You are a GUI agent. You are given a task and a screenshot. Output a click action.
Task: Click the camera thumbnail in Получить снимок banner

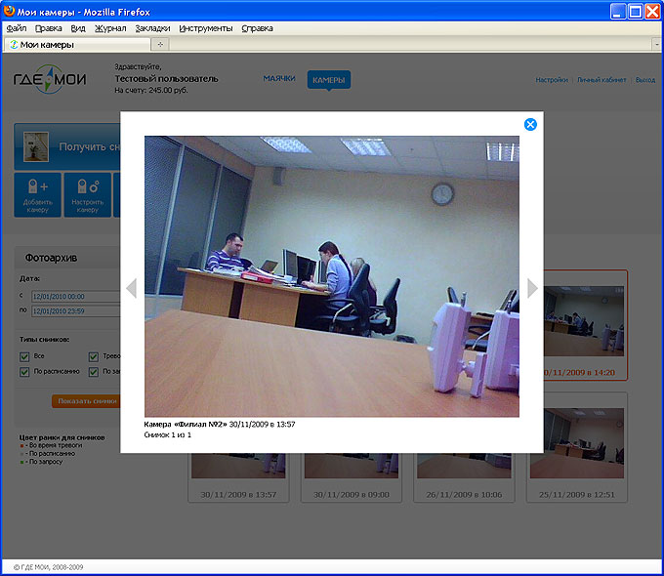point(36,146)
